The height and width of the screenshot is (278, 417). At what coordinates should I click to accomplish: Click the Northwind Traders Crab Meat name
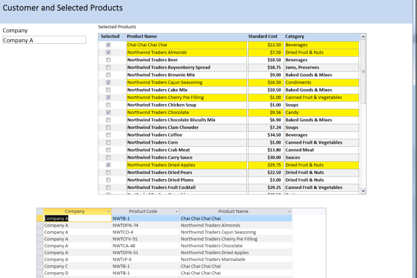point(187,150)
